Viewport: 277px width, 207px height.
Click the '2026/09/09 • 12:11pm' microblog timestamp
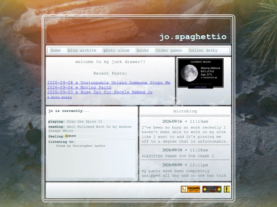point(185,165)
